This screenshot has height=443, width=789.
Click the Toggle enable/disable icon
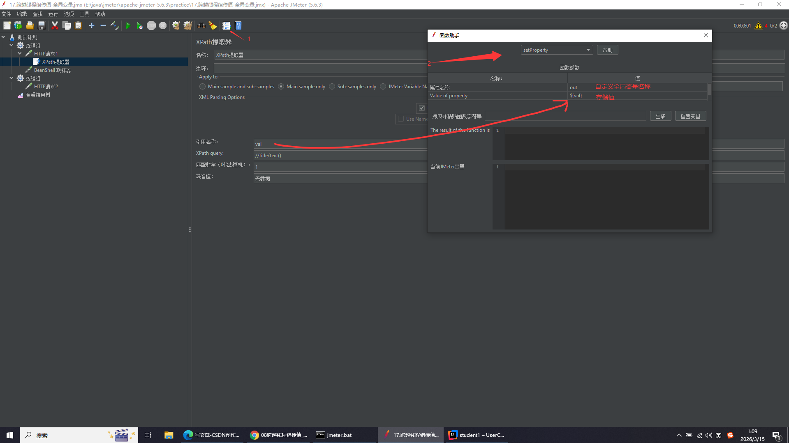point(115,25)
